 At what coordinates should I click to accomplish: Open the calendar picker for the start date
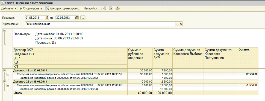pos(47,18)
